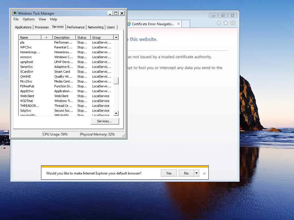Open the File menu in Task Manager
Image resolution: width=294 pixels, height=220 pixels.
click(16, 19)
